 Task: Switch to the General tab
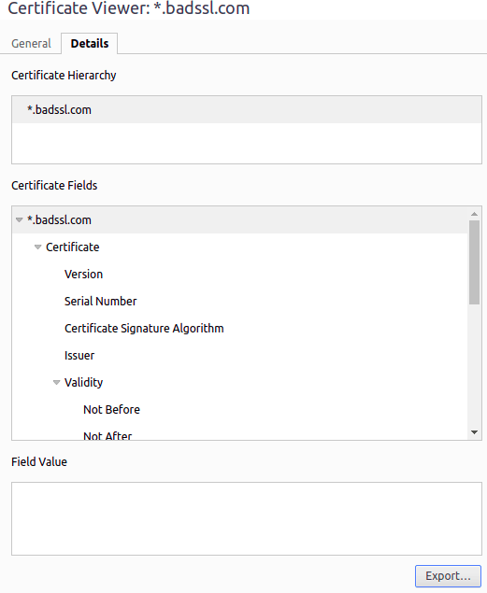coord(31,44)
